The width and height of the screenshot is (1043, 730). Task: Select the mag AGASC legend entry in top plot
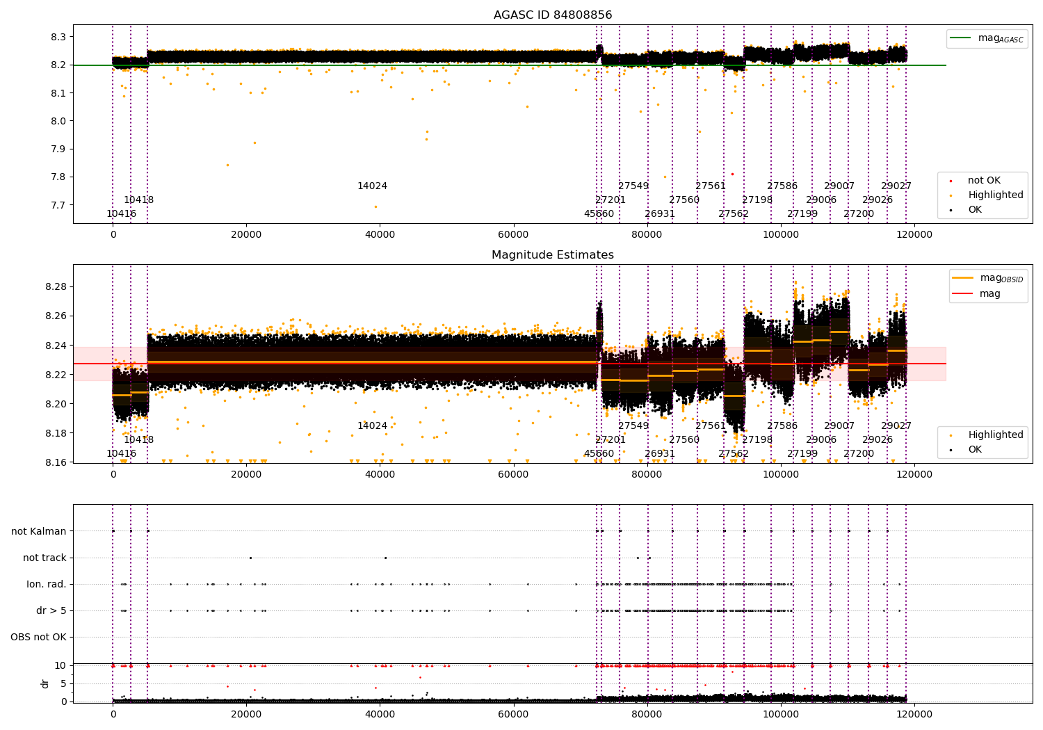(x=987, y=38)
